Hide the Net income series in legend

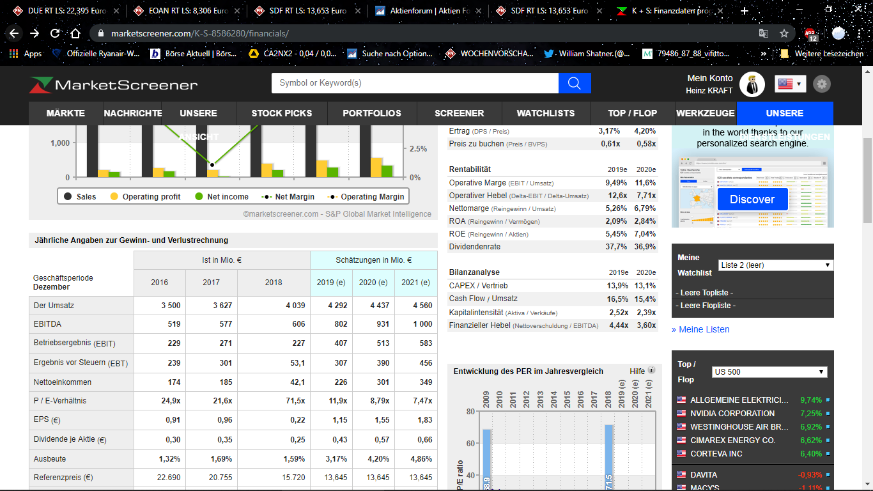point(221,197)
